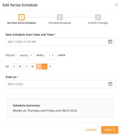Image resolution: width=121 pixels, height=136 pixels.
Task: Click the CANCEL button
Action: tap(91, 130)
